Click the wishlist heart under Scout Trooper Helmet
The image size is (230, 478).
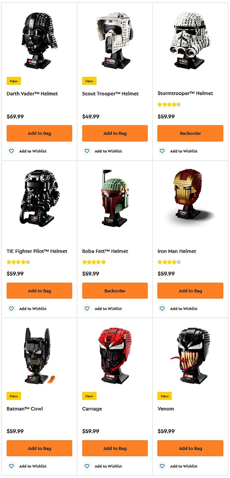[87, 151]
